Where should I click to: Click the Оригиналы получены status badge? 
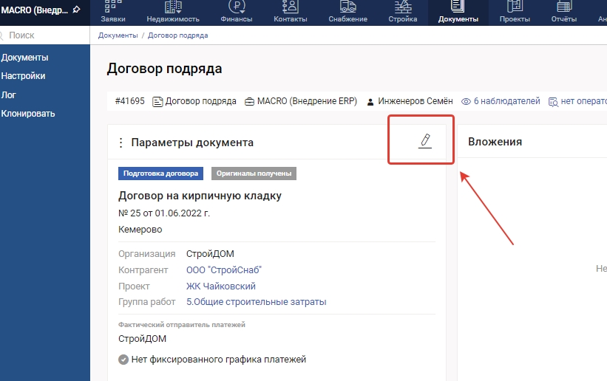[254, 174]
